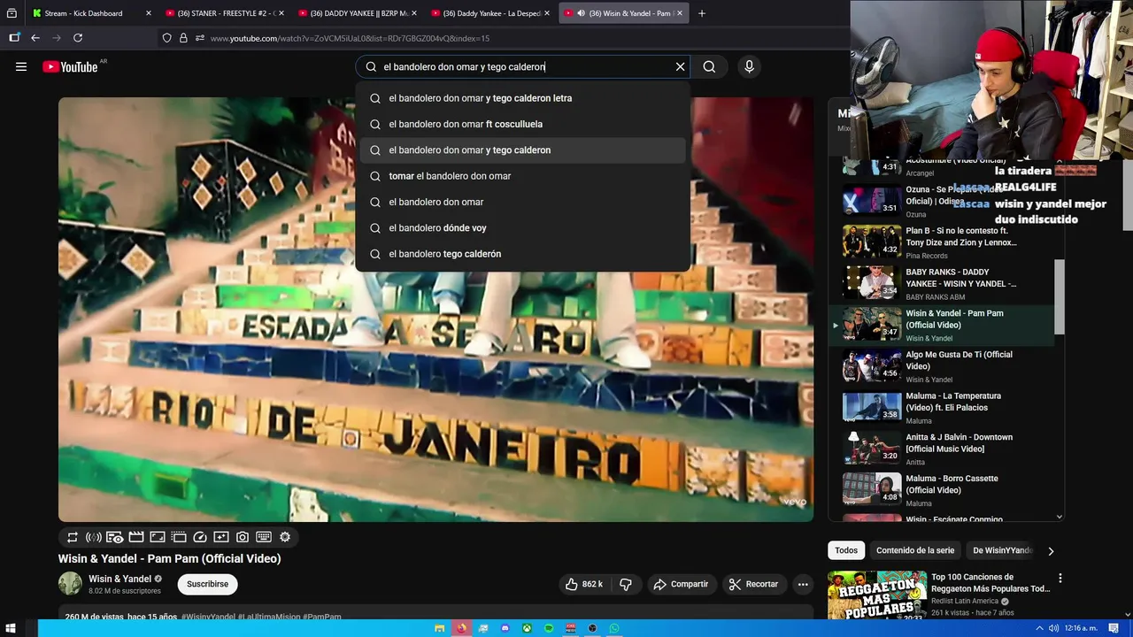Click the #WisinyYandel hashtag in the description
This screenshot has width=1133, height=637.
(208, 617)
